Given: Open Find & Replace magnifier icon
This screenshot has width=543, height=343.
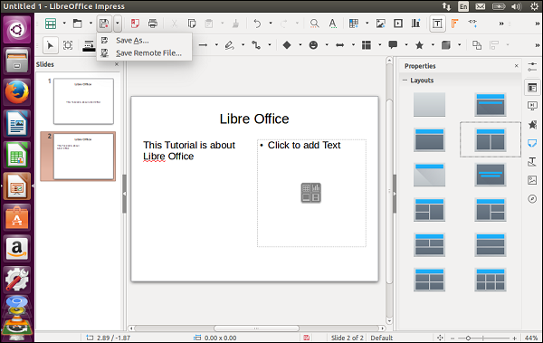Looking at the screenshot, I should (314, 24).
